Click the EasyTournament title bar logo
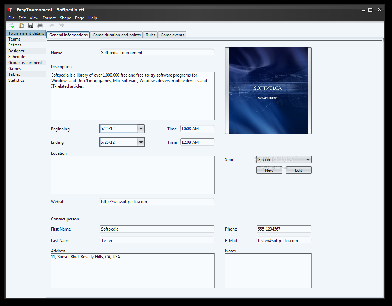The image size is (392, 306). click(10, 10)
